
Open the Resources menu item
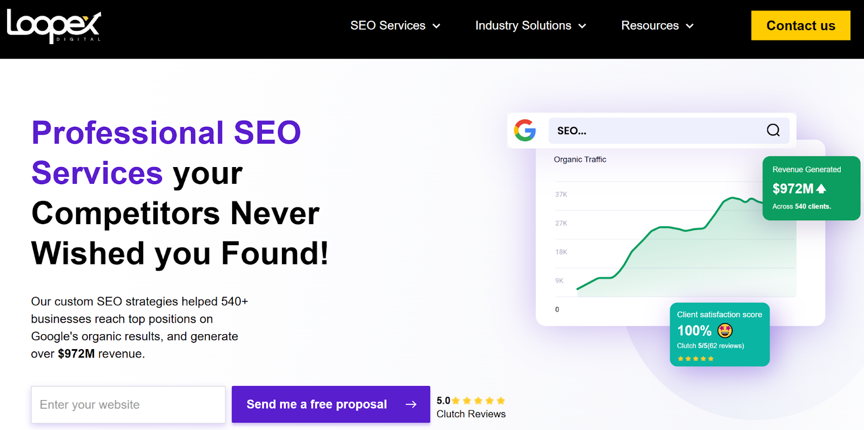pyautogui.click(x=650, y=26)
